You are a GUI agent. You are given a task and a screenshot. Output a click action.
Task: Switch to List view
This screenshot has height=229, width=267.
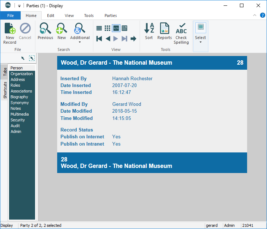coord(99,28)
